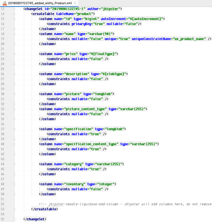Viewport: 212px width, 222px height.
Task: Click the fold end marker on line 17
Action: (14, 29)
